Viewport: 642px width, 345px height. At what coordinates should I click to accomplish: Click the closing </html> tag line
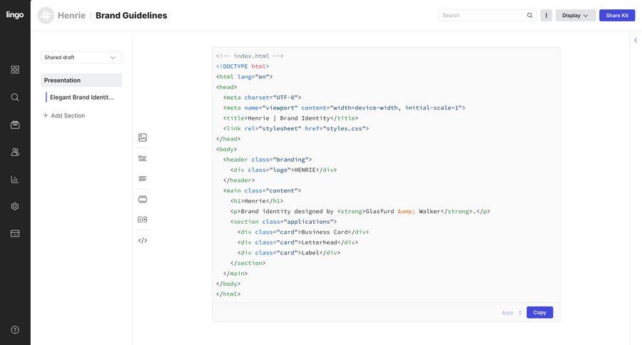[x=228, y=294]
